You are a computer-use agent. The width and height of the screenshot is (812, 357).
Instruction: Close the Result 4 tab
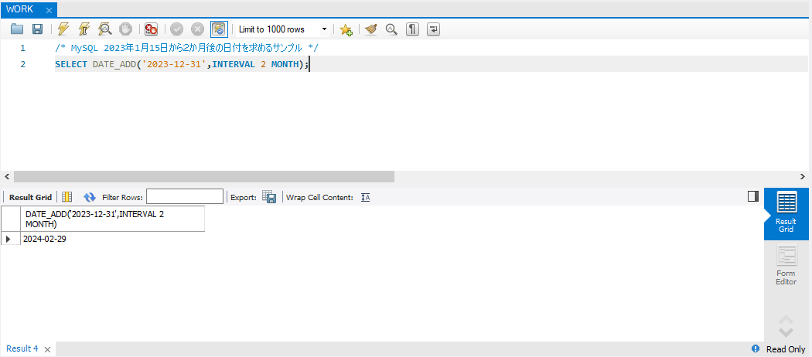[48, 350]
